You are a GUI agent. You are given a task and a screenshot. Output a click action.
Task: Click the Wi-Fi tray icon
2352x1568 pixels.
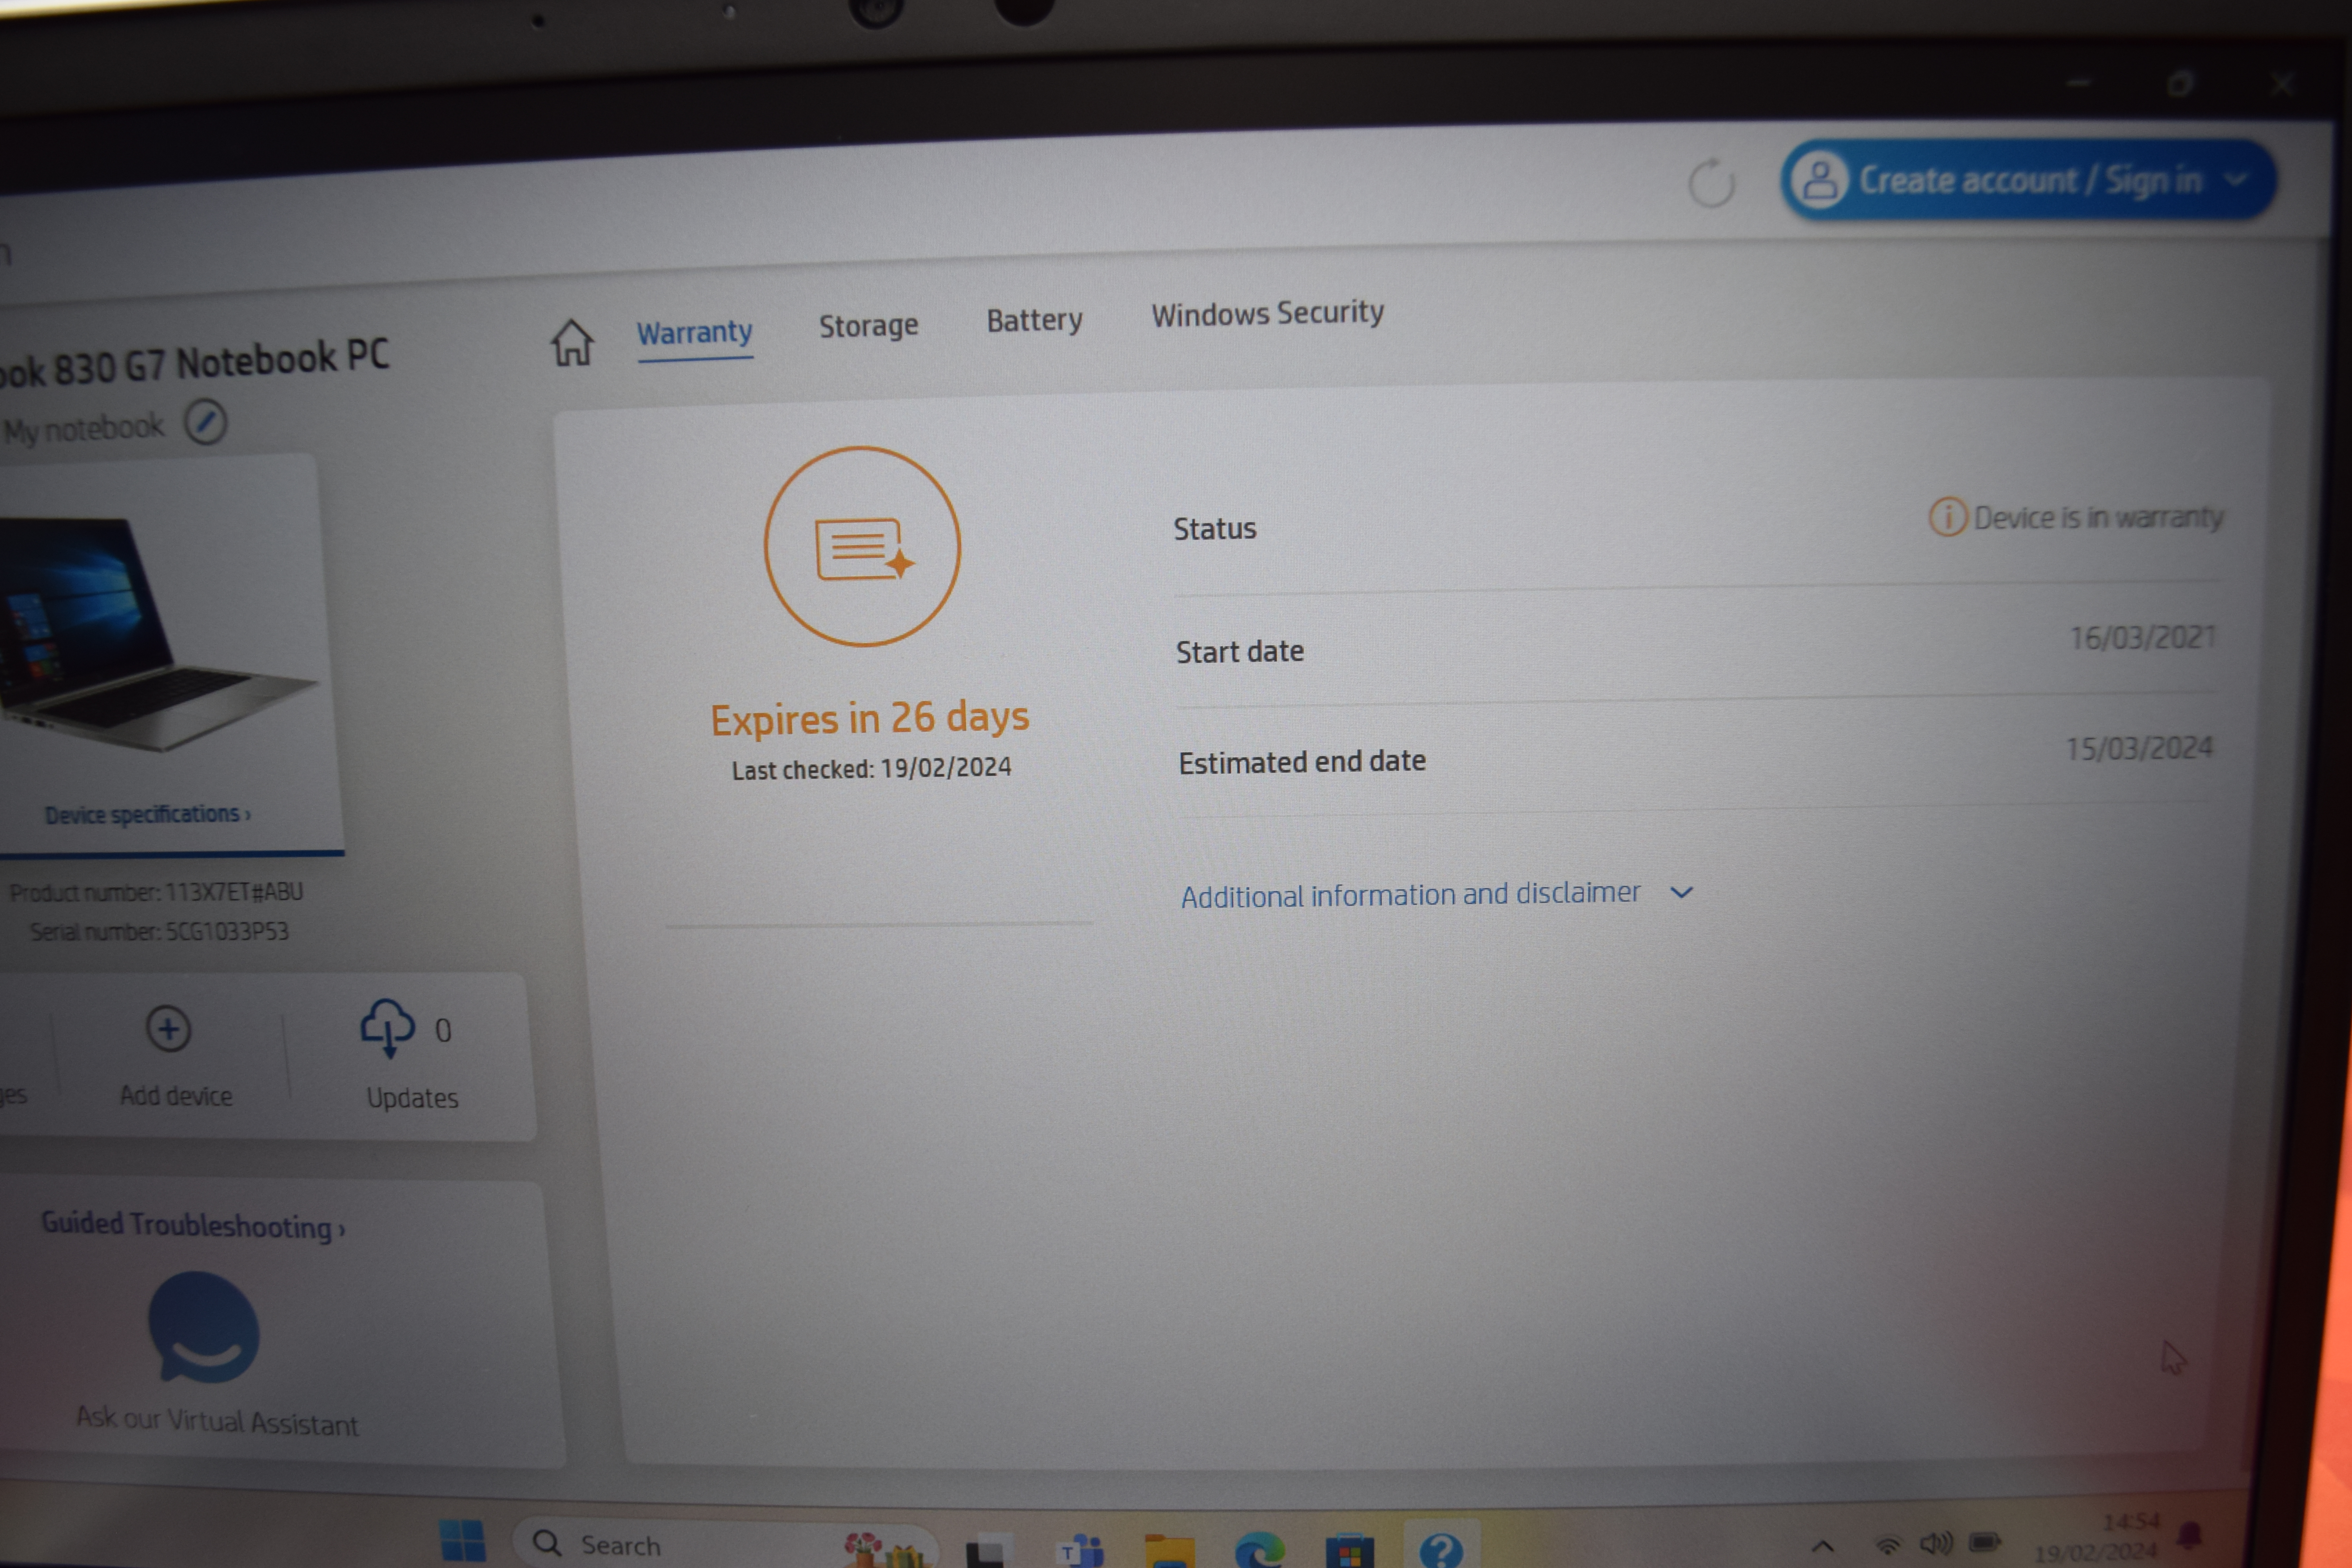[x=1887, y=1545]
